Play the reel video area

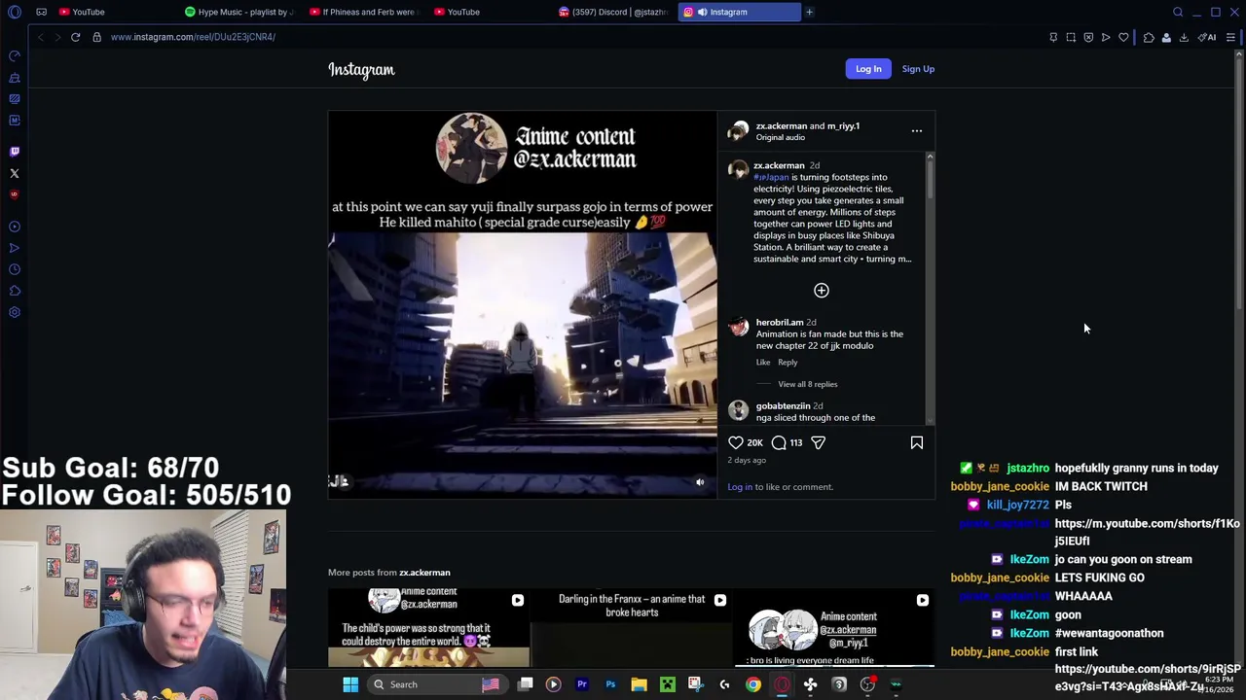[x=523, y=304]
